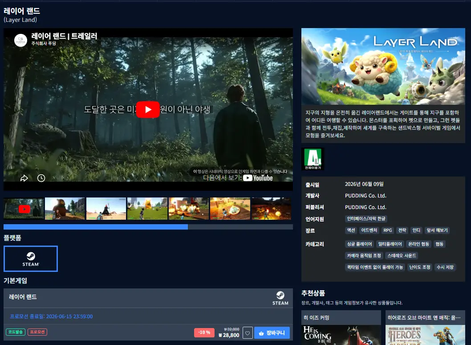This screenshot has width=471, height=345.
Task: Click the Steam logo in base game row
Action: coord(280,298)
